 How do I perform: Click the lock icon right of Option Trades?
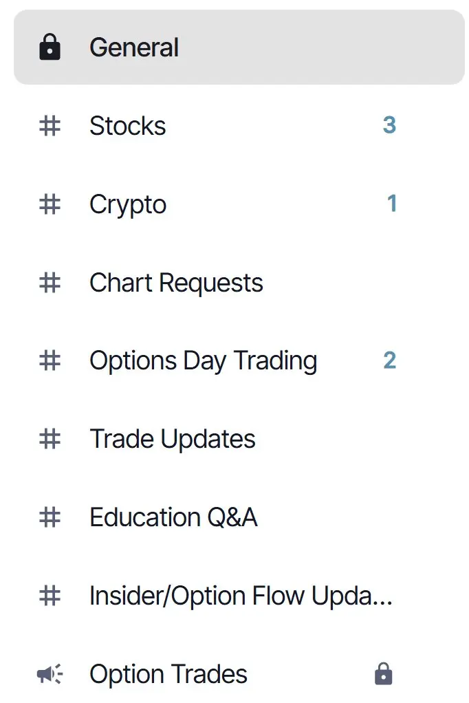click(383, 673)
